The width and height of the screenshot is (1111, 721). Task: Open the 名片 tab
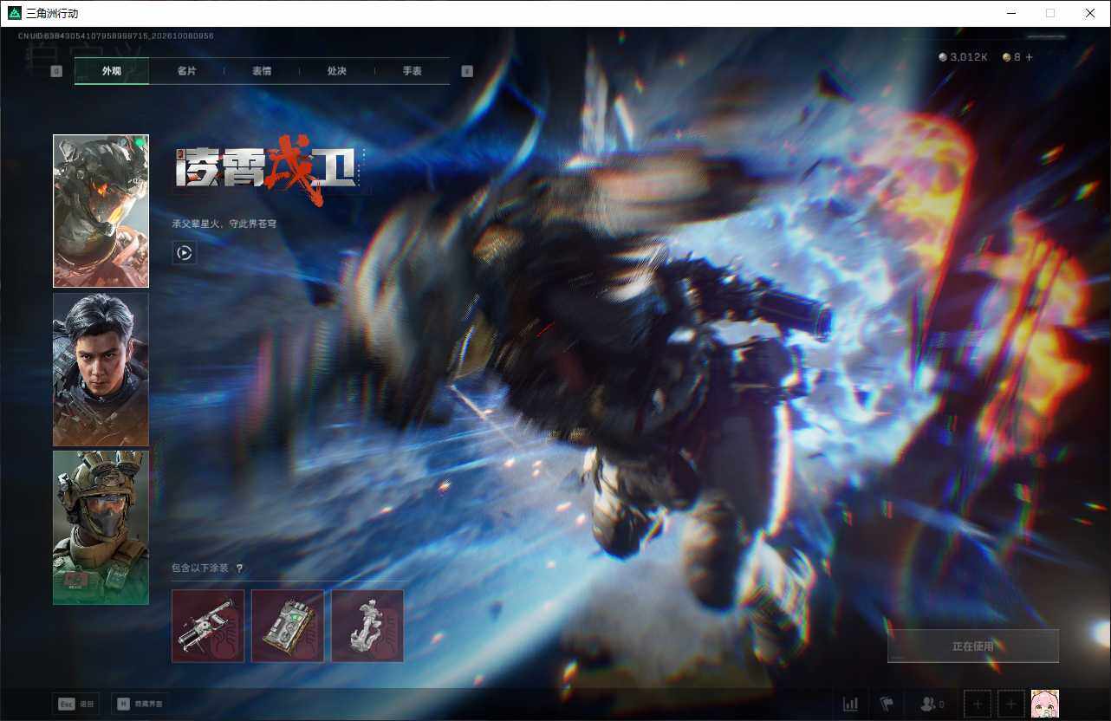pyautogui.click(x=186, y=71)
